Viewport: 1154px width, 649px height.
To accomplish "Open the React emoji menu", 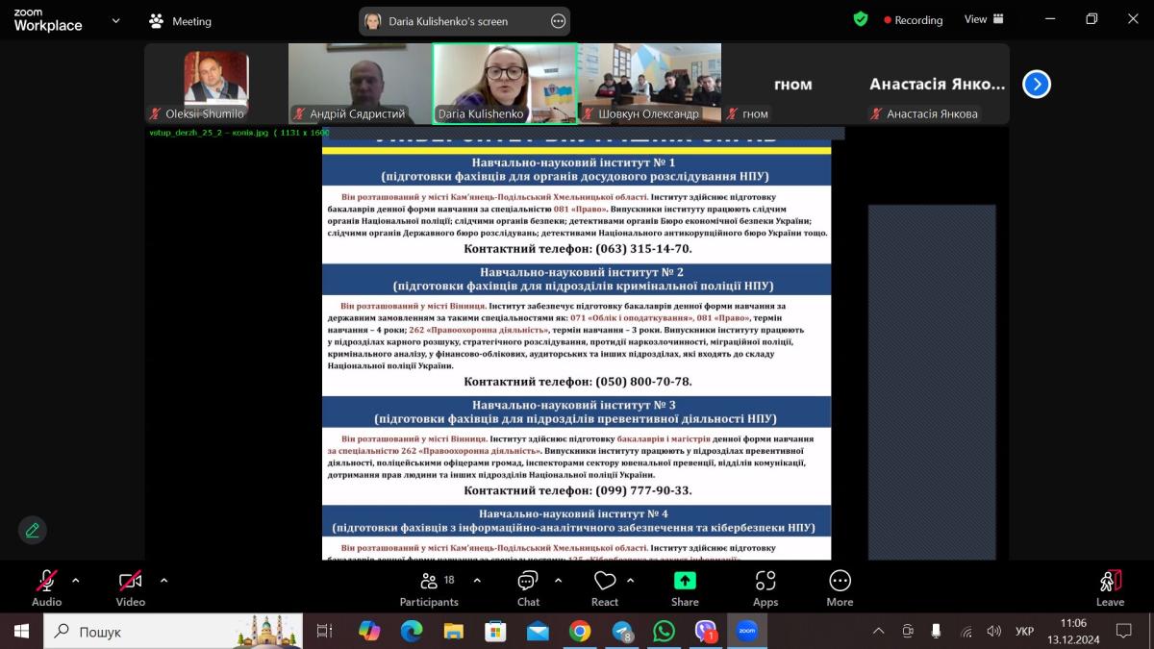I will pyautogui.click(x=605, y=587).
